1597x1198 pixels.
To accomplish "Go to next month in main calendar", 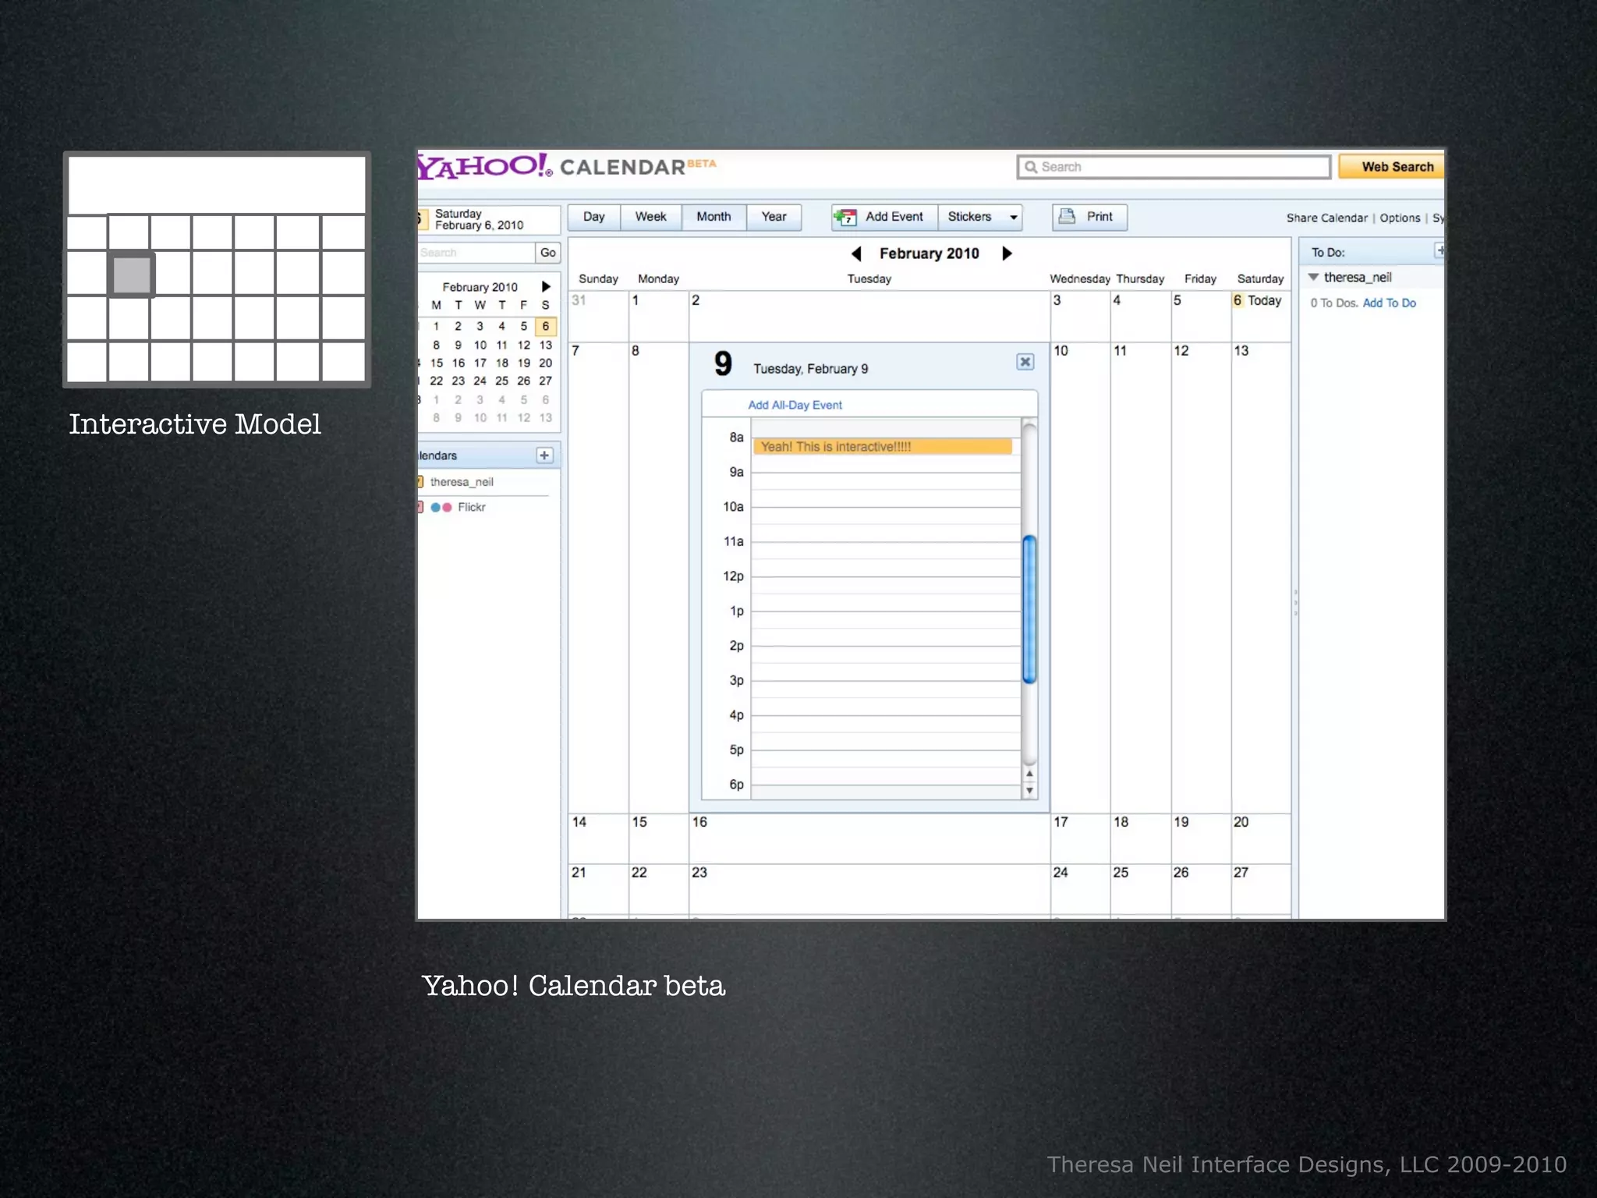I will 1007,253.
